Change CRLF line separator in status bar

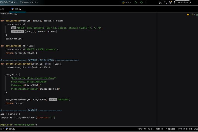tap(151, 129)
